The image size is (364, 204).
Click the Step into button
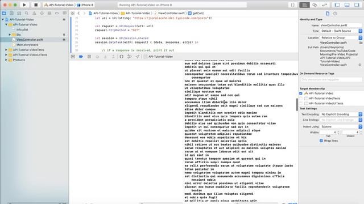[x=105, y=57]
